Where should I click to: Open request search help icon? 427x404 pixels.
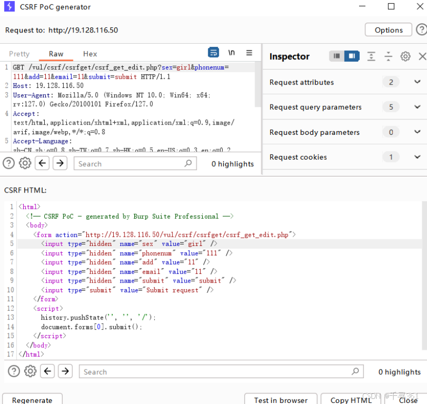(9, 163)
